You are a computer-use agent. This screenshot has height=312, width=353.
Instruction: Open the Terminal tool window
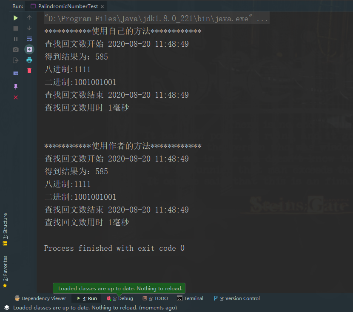pyautogui.click(x=190, y=298)
